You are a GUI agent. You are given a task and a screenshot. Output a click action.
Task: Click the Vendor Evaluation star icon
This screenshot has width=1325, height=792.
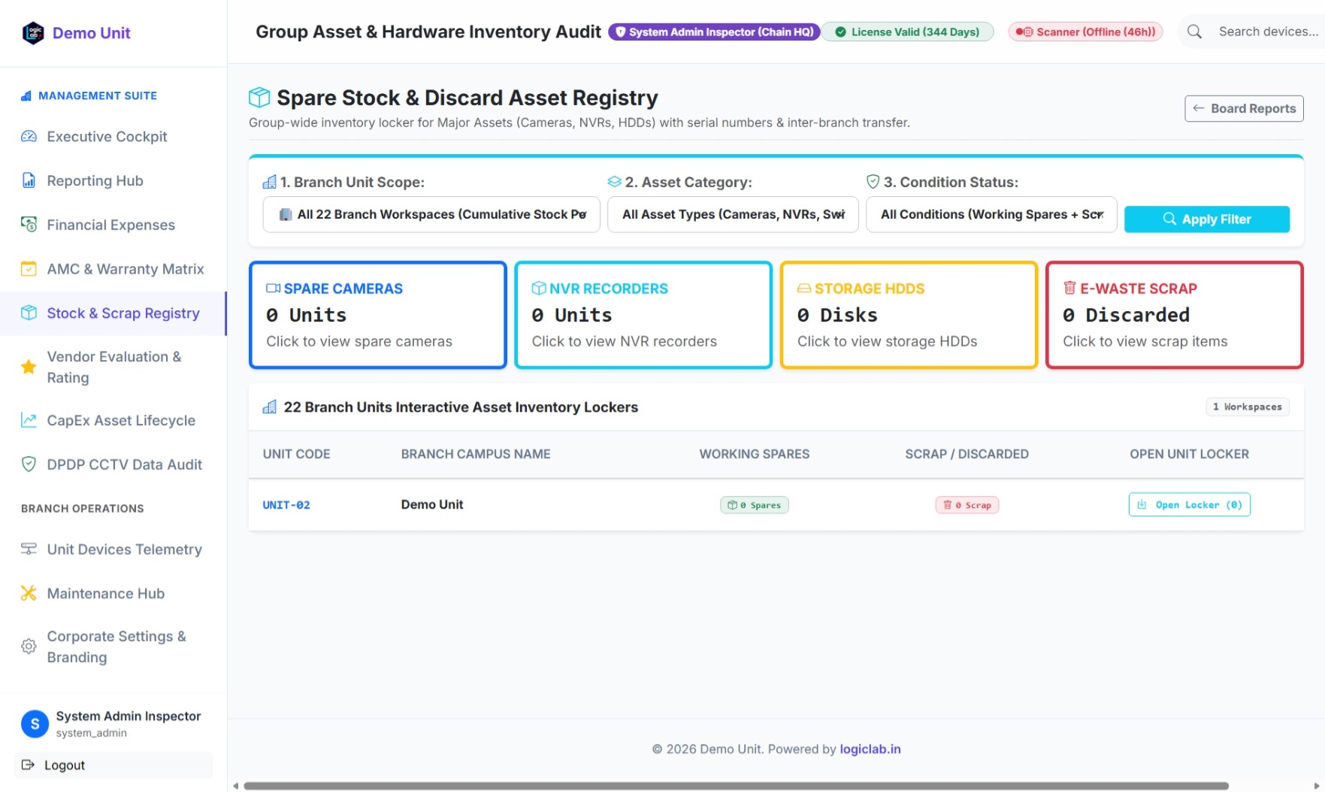tap(29, 367)
